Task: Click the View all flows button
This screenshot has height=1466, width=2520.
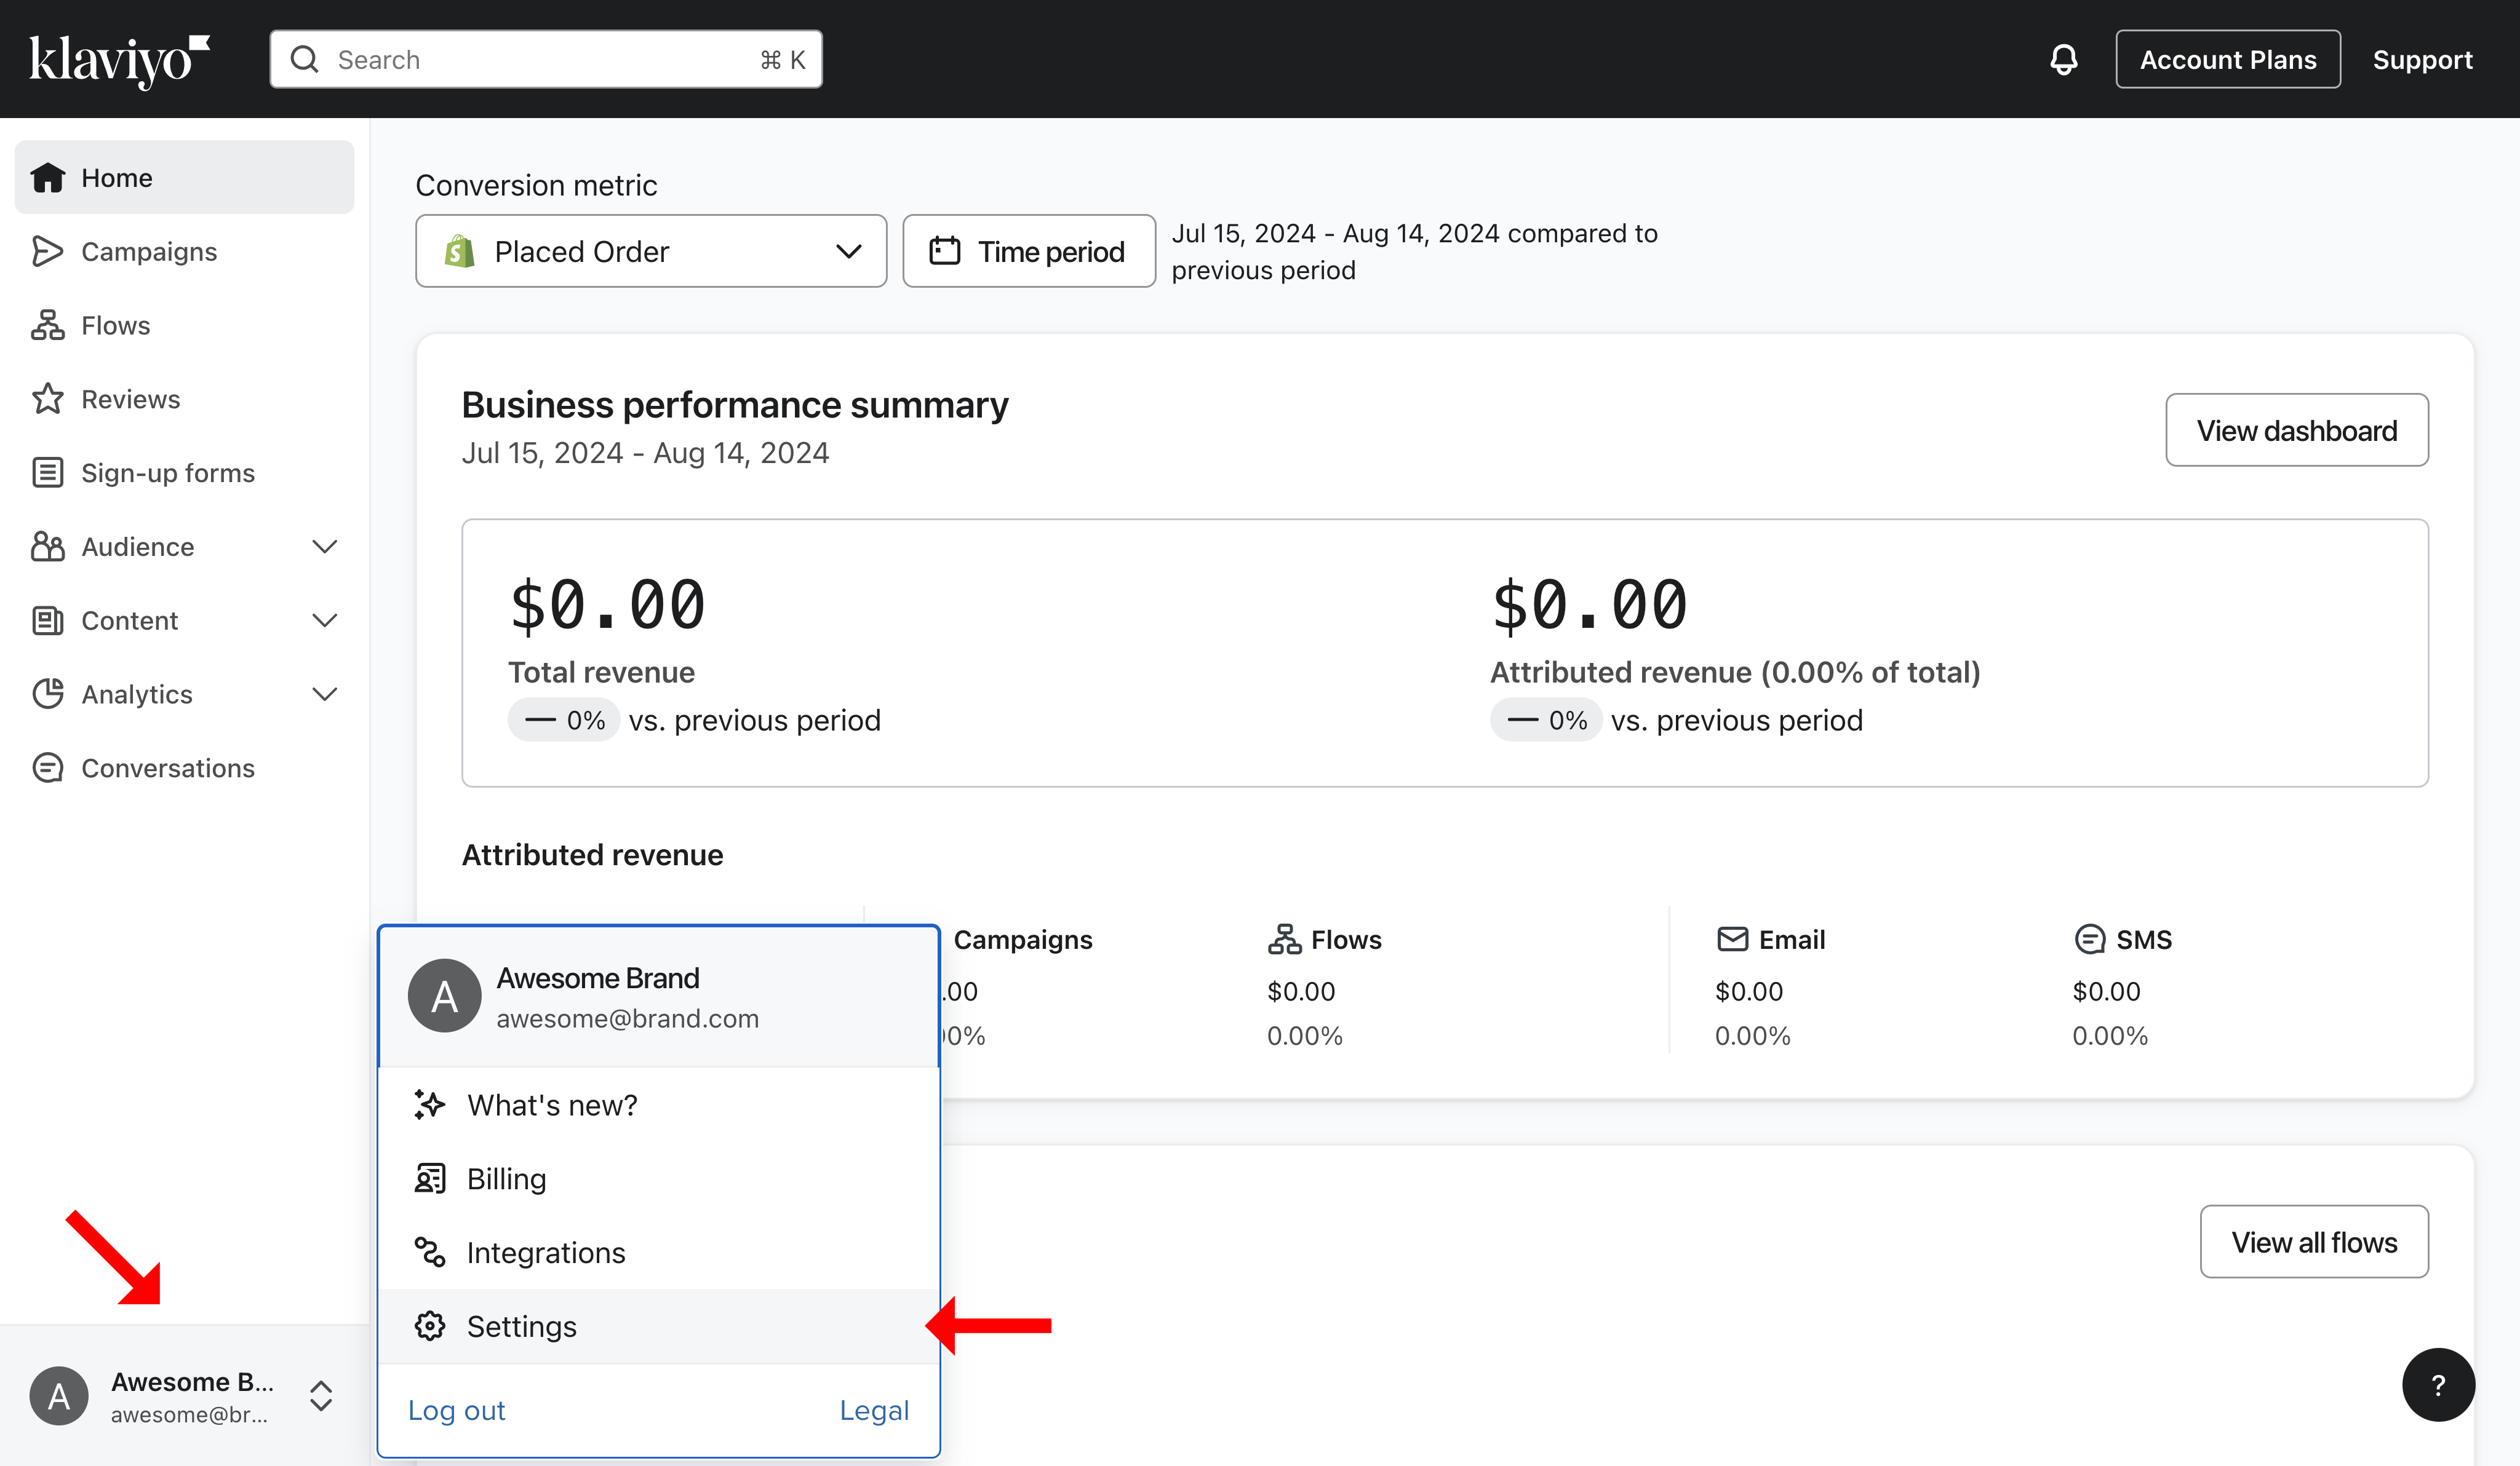Action: [2314, 1242]
